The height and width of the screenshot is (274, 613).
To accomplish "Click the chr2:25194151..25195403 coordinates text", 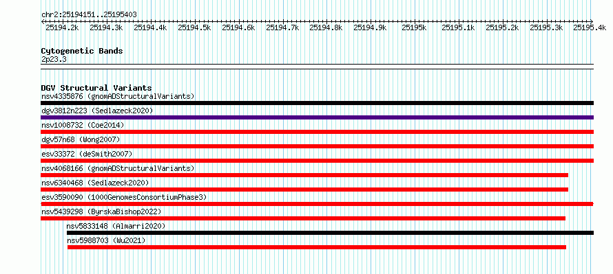I will (x=89, y=15).
